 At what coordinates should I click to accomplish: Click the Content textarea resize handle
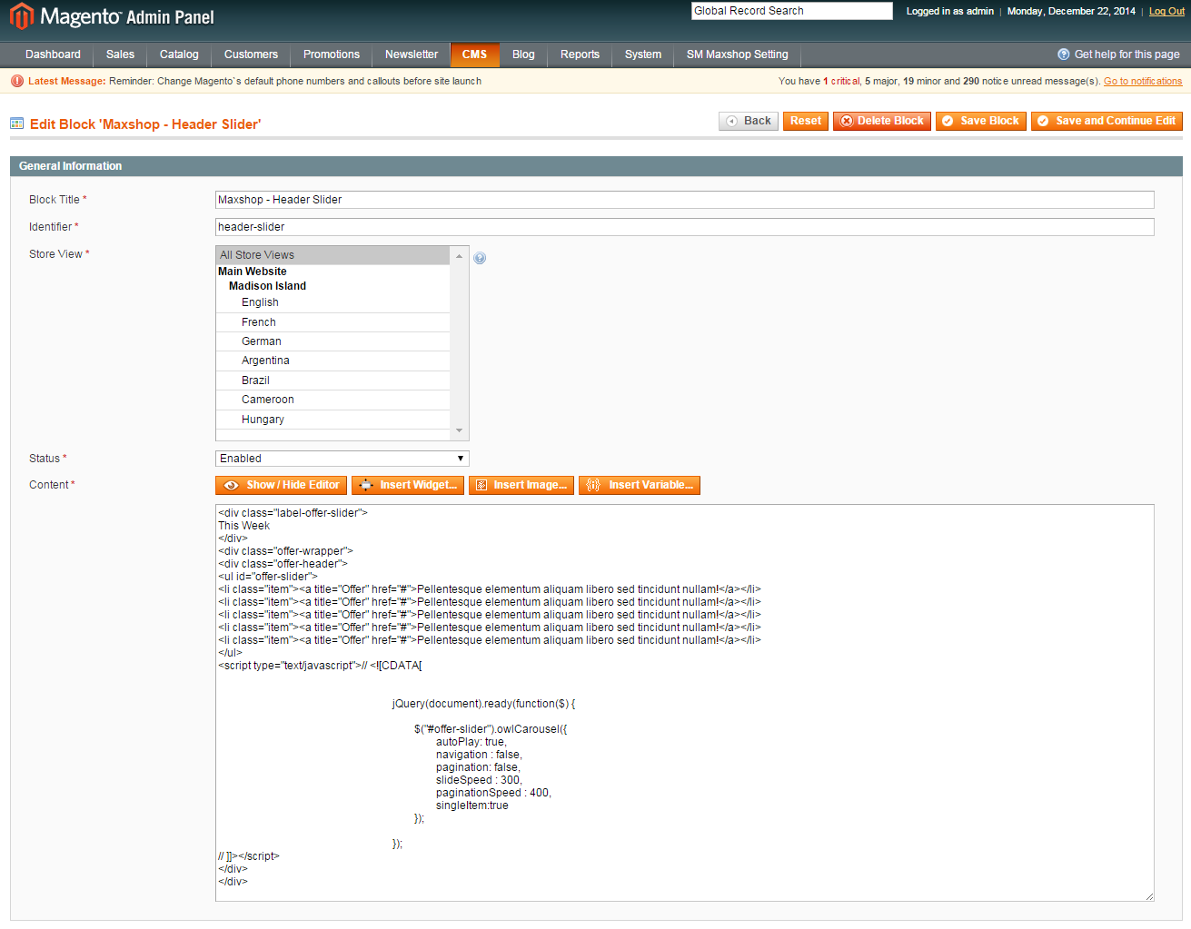pos(1148,895)
